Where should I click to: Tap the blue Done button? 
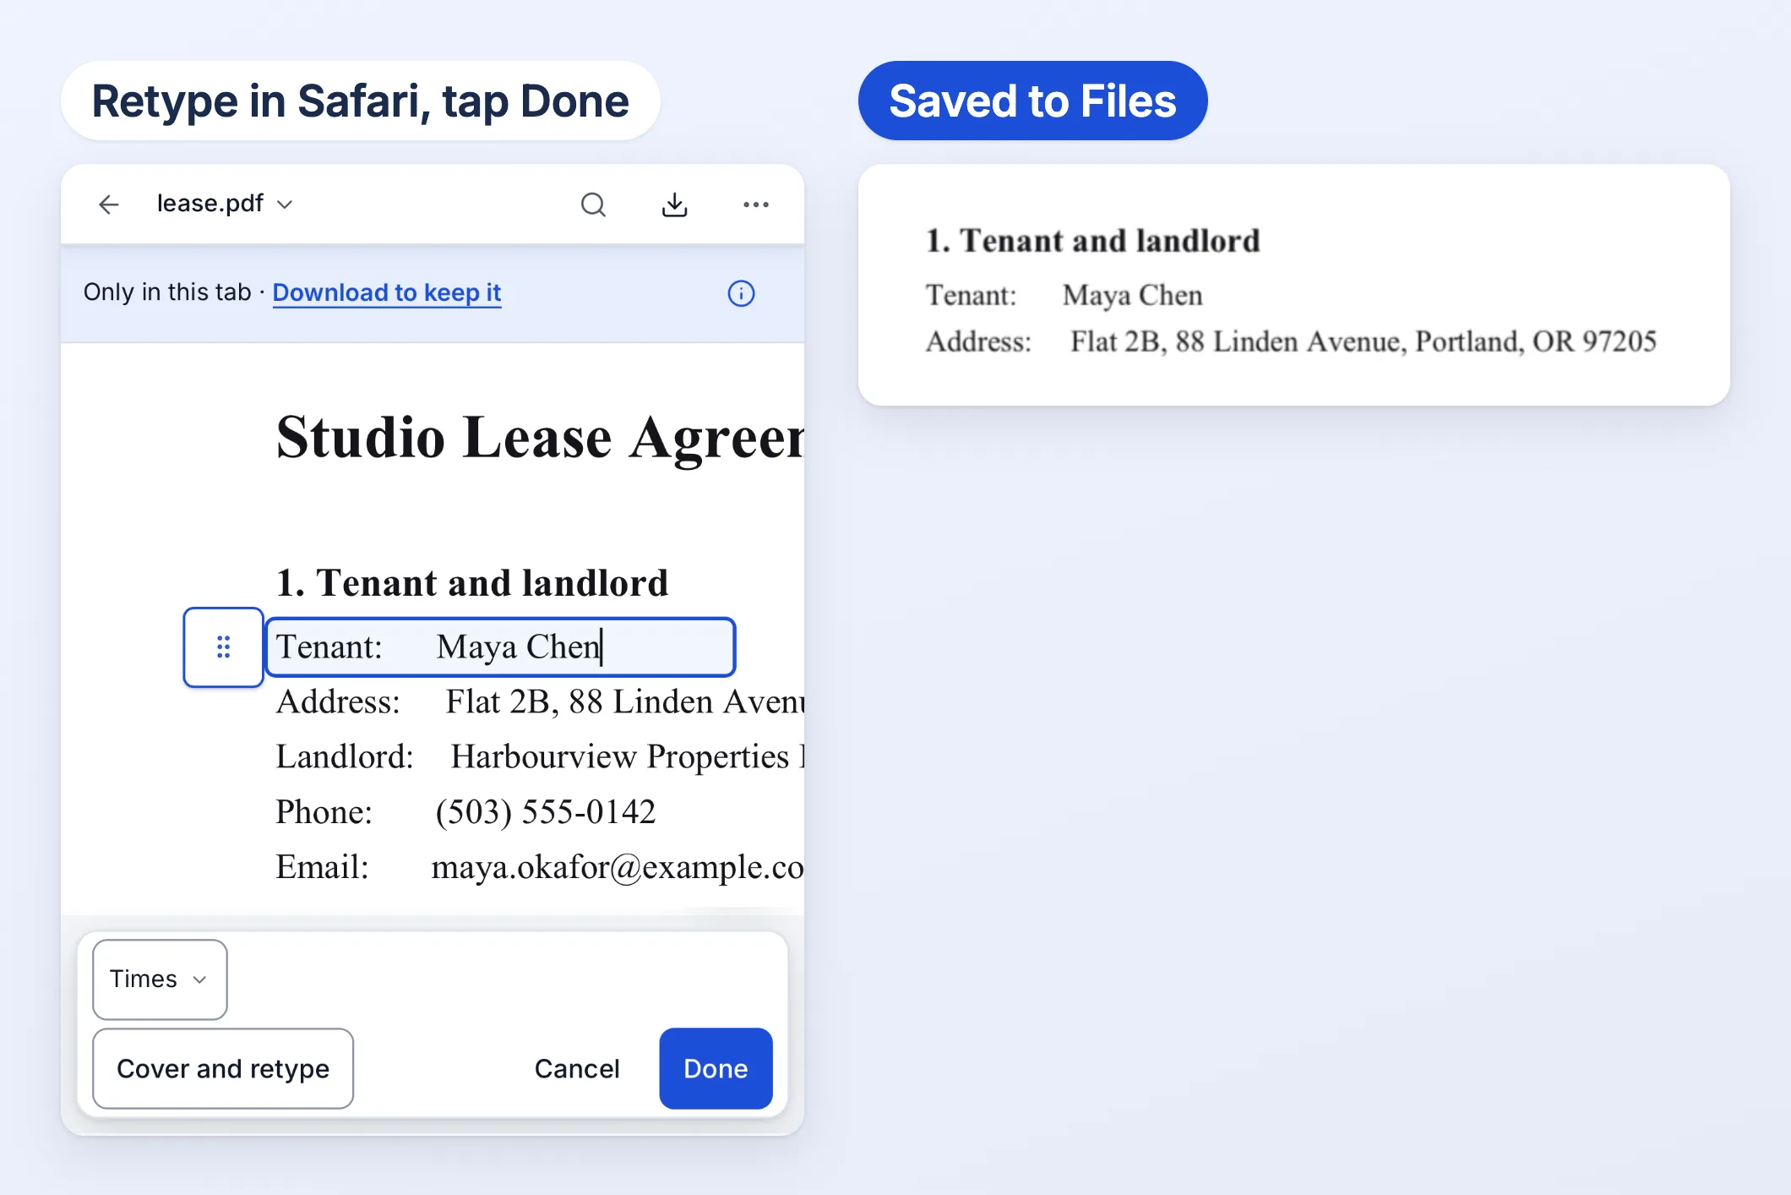click(x=716, y=1068)
